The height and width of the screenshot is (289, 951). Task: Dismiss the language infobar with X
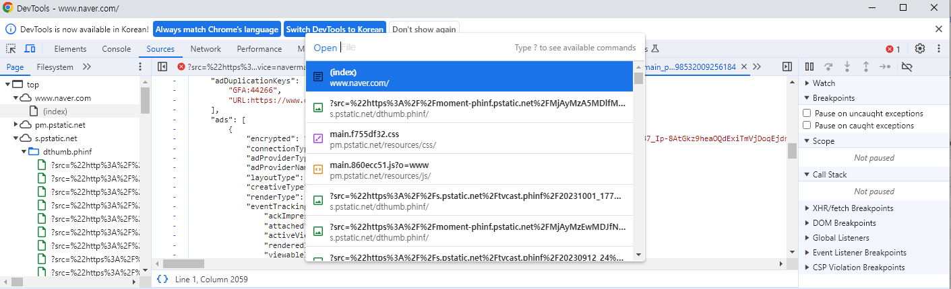coord(939,29)
